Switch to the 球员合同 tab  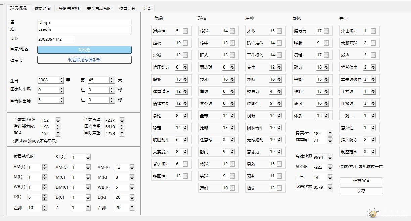click(x=43, y=9)
